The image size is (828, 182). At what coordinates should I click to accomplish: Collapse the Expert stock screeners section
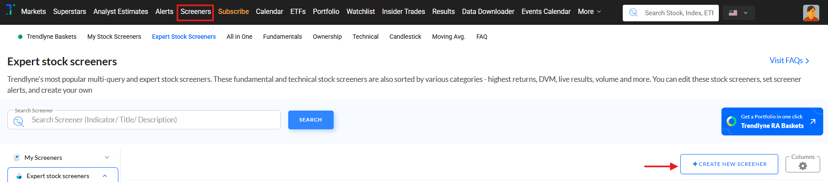105,176
